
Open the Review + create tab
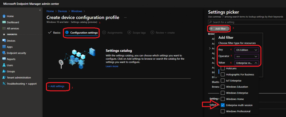coord(163,33)
